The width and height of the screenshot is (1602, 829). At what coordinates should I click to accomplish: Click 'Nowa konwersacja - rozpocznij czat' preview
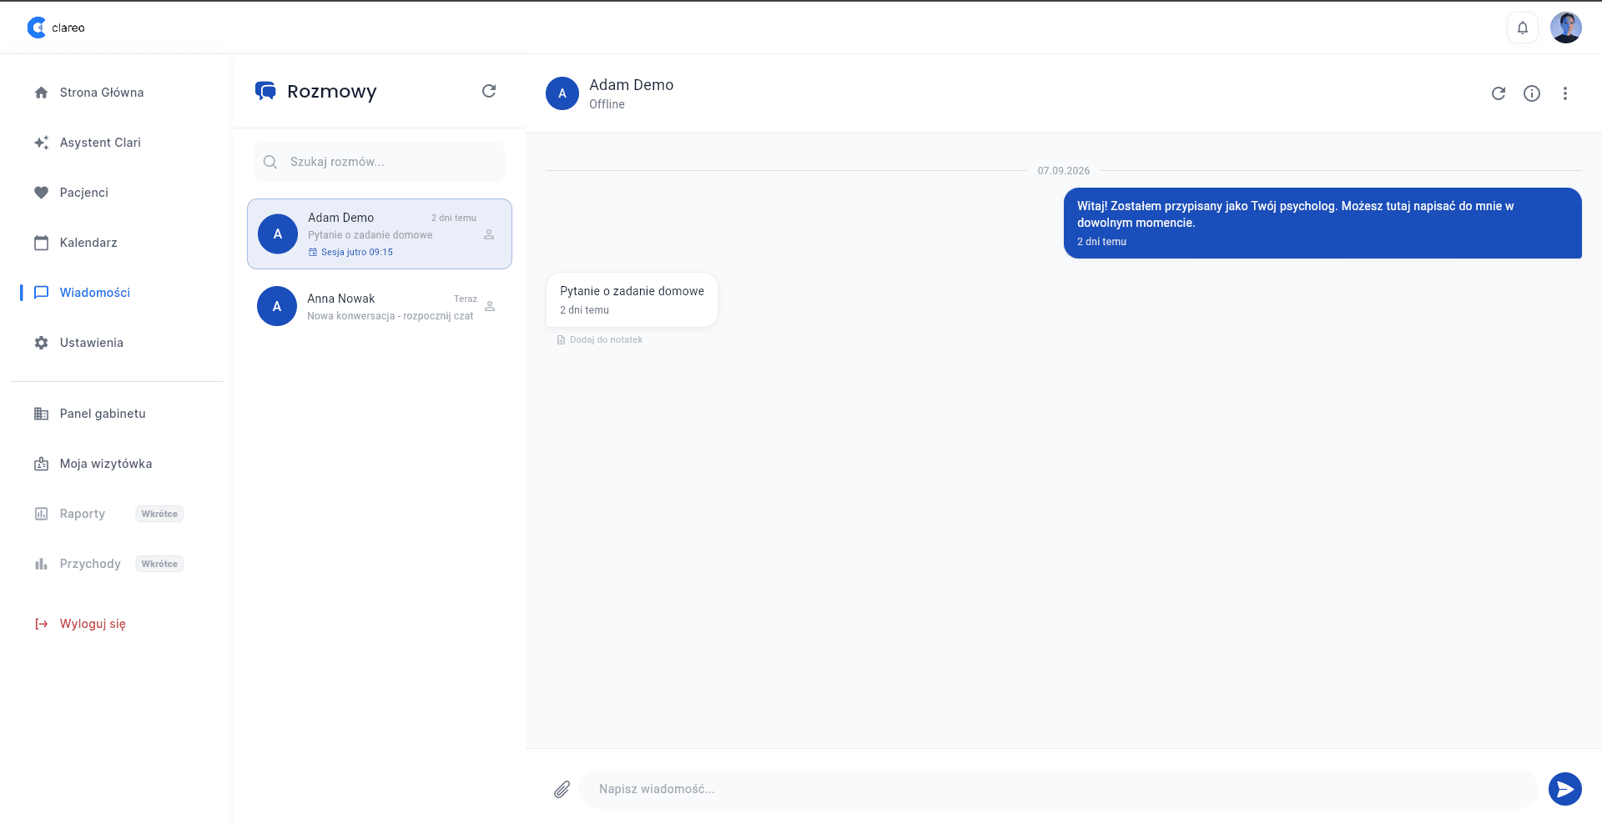point(390,316)
